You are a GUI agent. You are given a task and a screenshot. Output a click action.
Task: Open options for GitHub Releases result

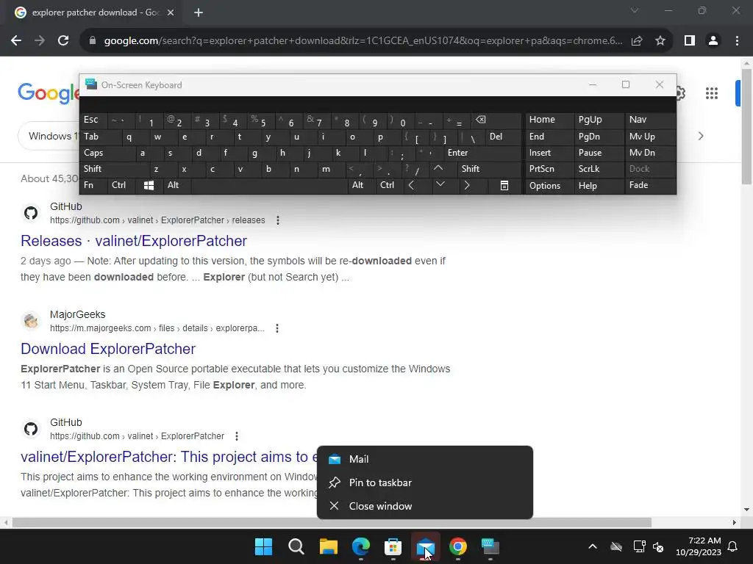click(x=277, y=220)
